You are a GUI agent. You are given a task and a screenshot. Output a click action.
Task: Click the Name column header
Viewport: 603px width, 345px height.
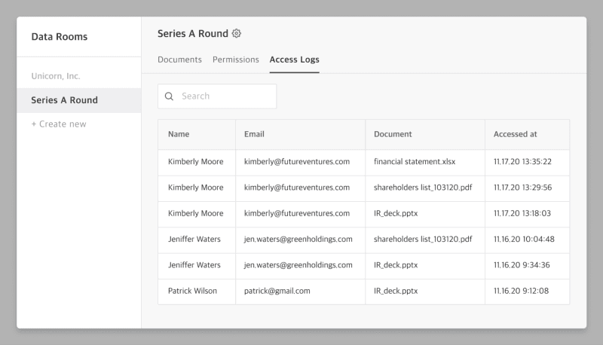179,134
